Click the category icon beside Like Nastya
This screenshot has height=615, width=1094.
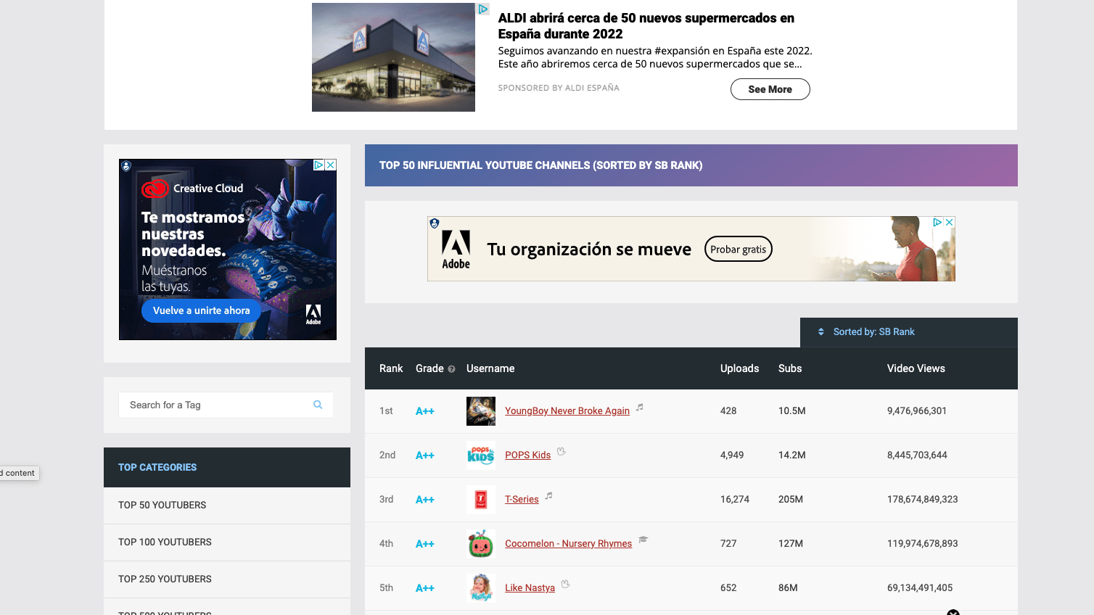565,584
